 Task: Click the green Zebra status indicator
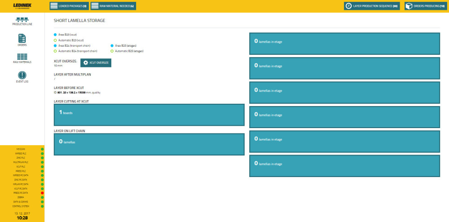(x=42, y=197)
